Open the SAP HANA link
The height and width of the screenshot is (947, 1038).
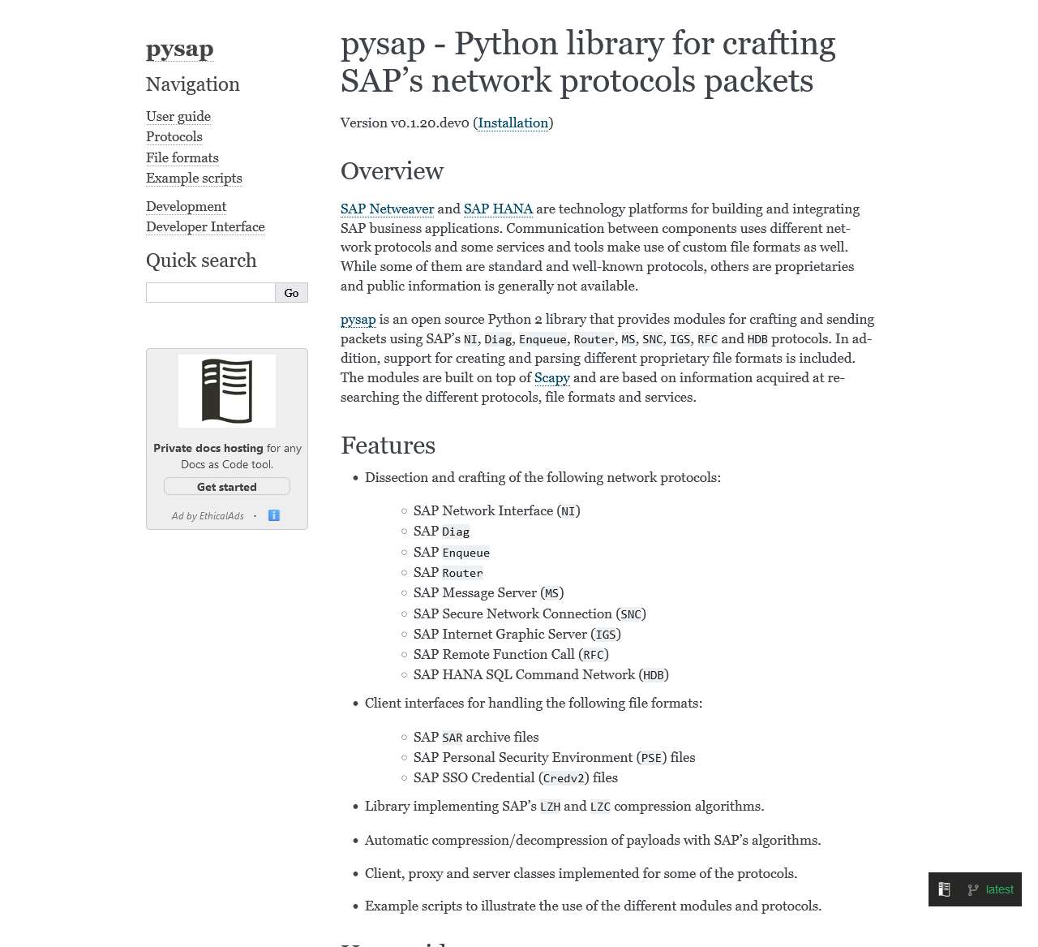(498, 209)
